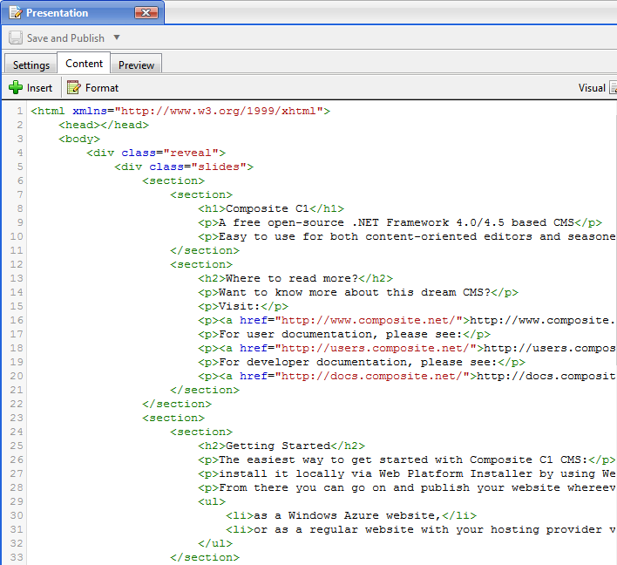The height and width of the screenshot is (565, 617).
Task: Switch to the Settings tab
Action: [31, 65]
